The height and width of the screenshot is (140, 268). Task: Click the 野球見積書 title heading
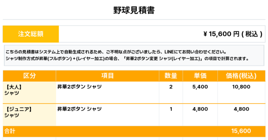coord(134,10)
